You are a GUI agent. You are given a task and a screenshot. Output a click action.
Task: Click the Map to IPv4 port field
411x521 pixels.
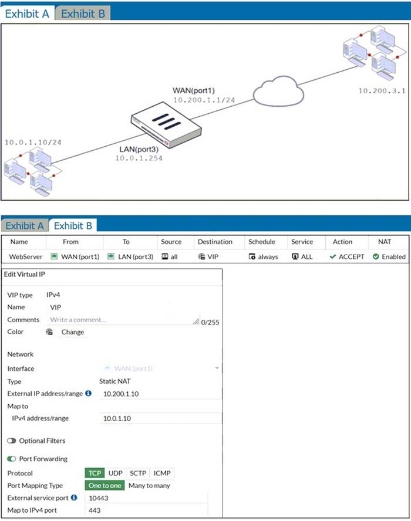(x=146, y=510)
